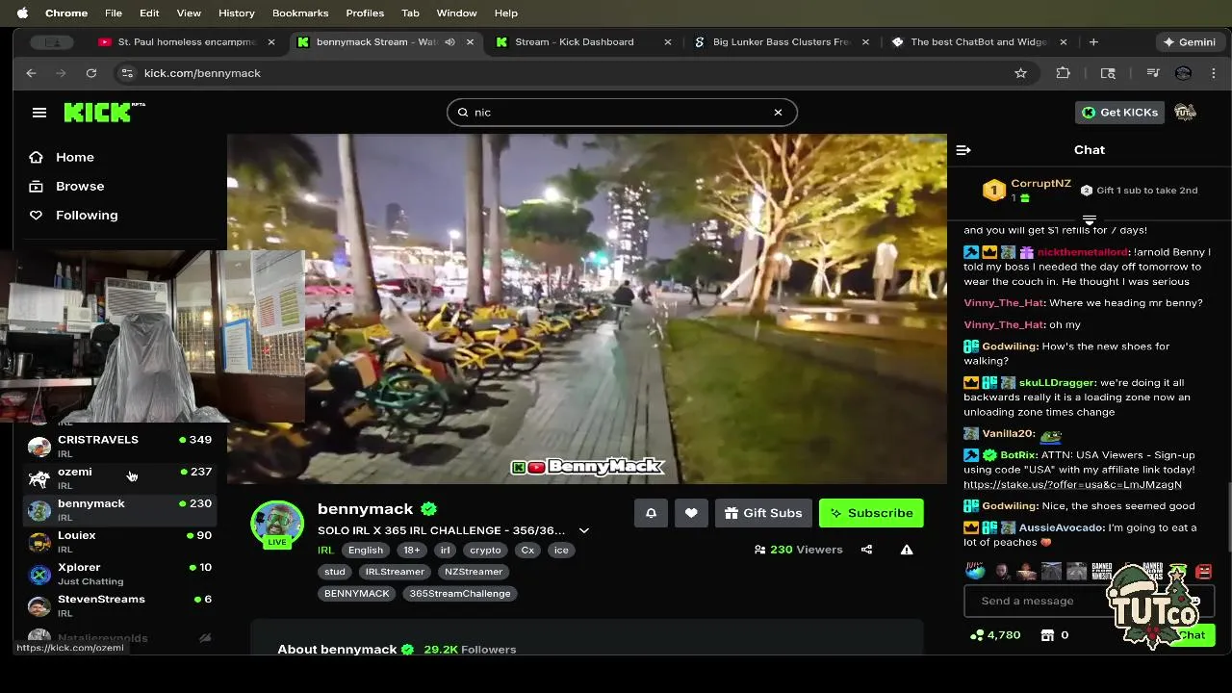Clear the search field with the X
This screenshot has height=693, width=1232.
pyautogui.click(x=778, y=113)
